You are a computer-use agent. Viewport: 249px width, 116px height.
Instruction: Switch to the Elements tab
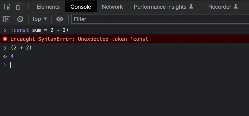pyautogui.click(x=48, y=7)
